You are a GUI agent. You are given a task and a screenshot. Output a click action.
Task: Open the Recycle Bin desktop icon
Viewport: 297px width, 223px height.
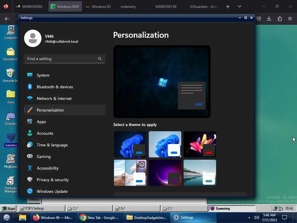click(x=11, y=75)
